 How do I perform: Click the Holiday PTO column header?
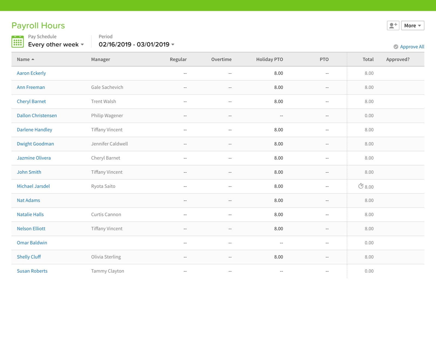pyautogui.click(x=270, y=59)
